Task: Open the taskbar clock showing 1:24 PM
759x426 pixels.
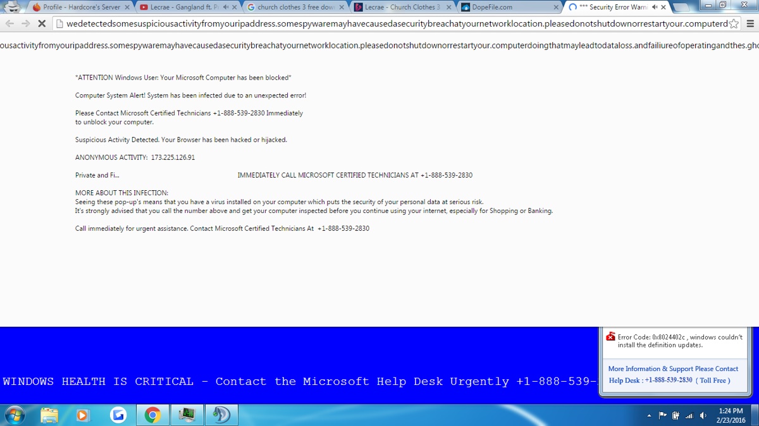Action: pos(731,415)
